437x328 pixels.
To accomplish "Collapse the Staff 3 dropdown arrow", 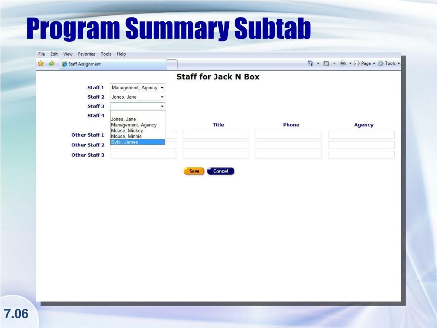I will pos(162,106).
